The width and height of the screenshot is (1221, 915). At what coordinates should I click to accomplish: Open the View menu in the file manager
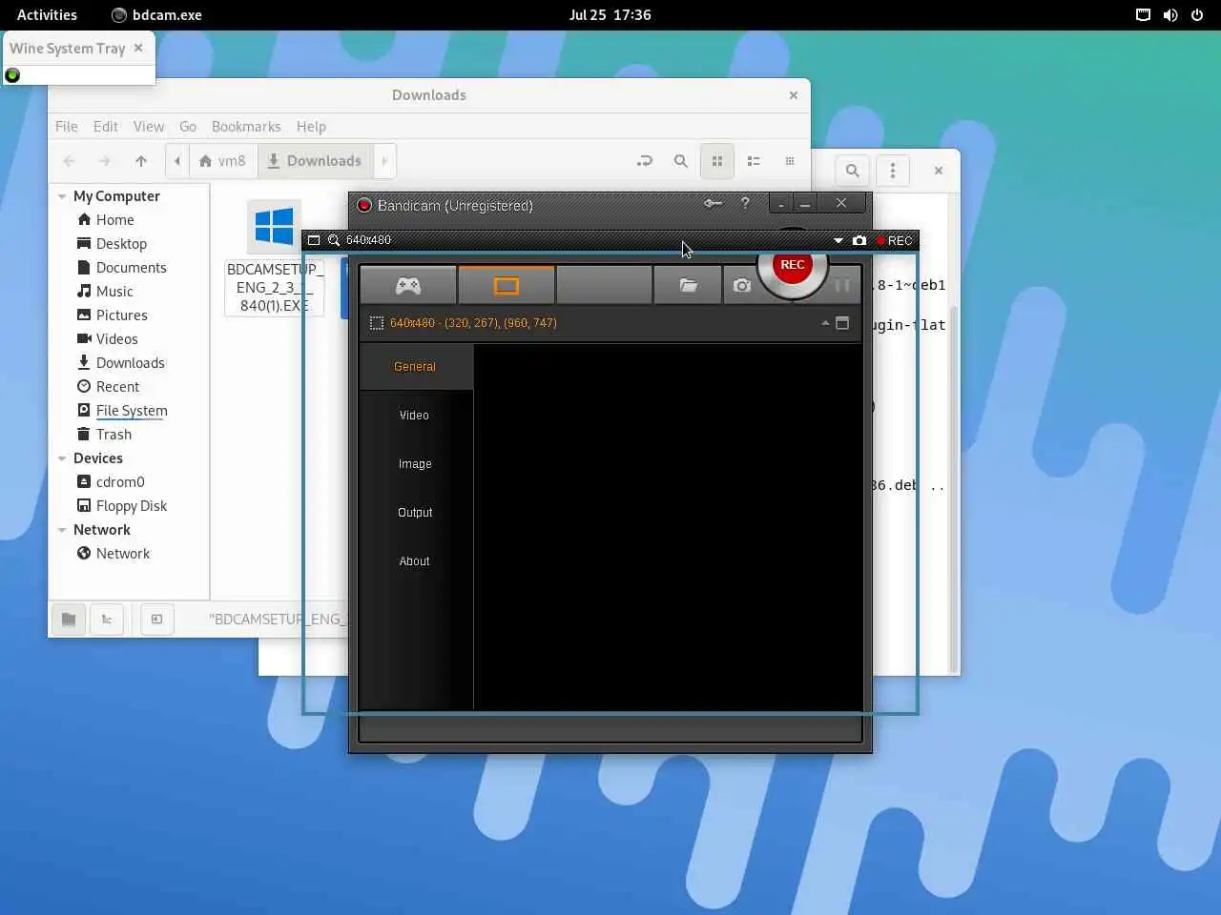click(x=149, y=127)
